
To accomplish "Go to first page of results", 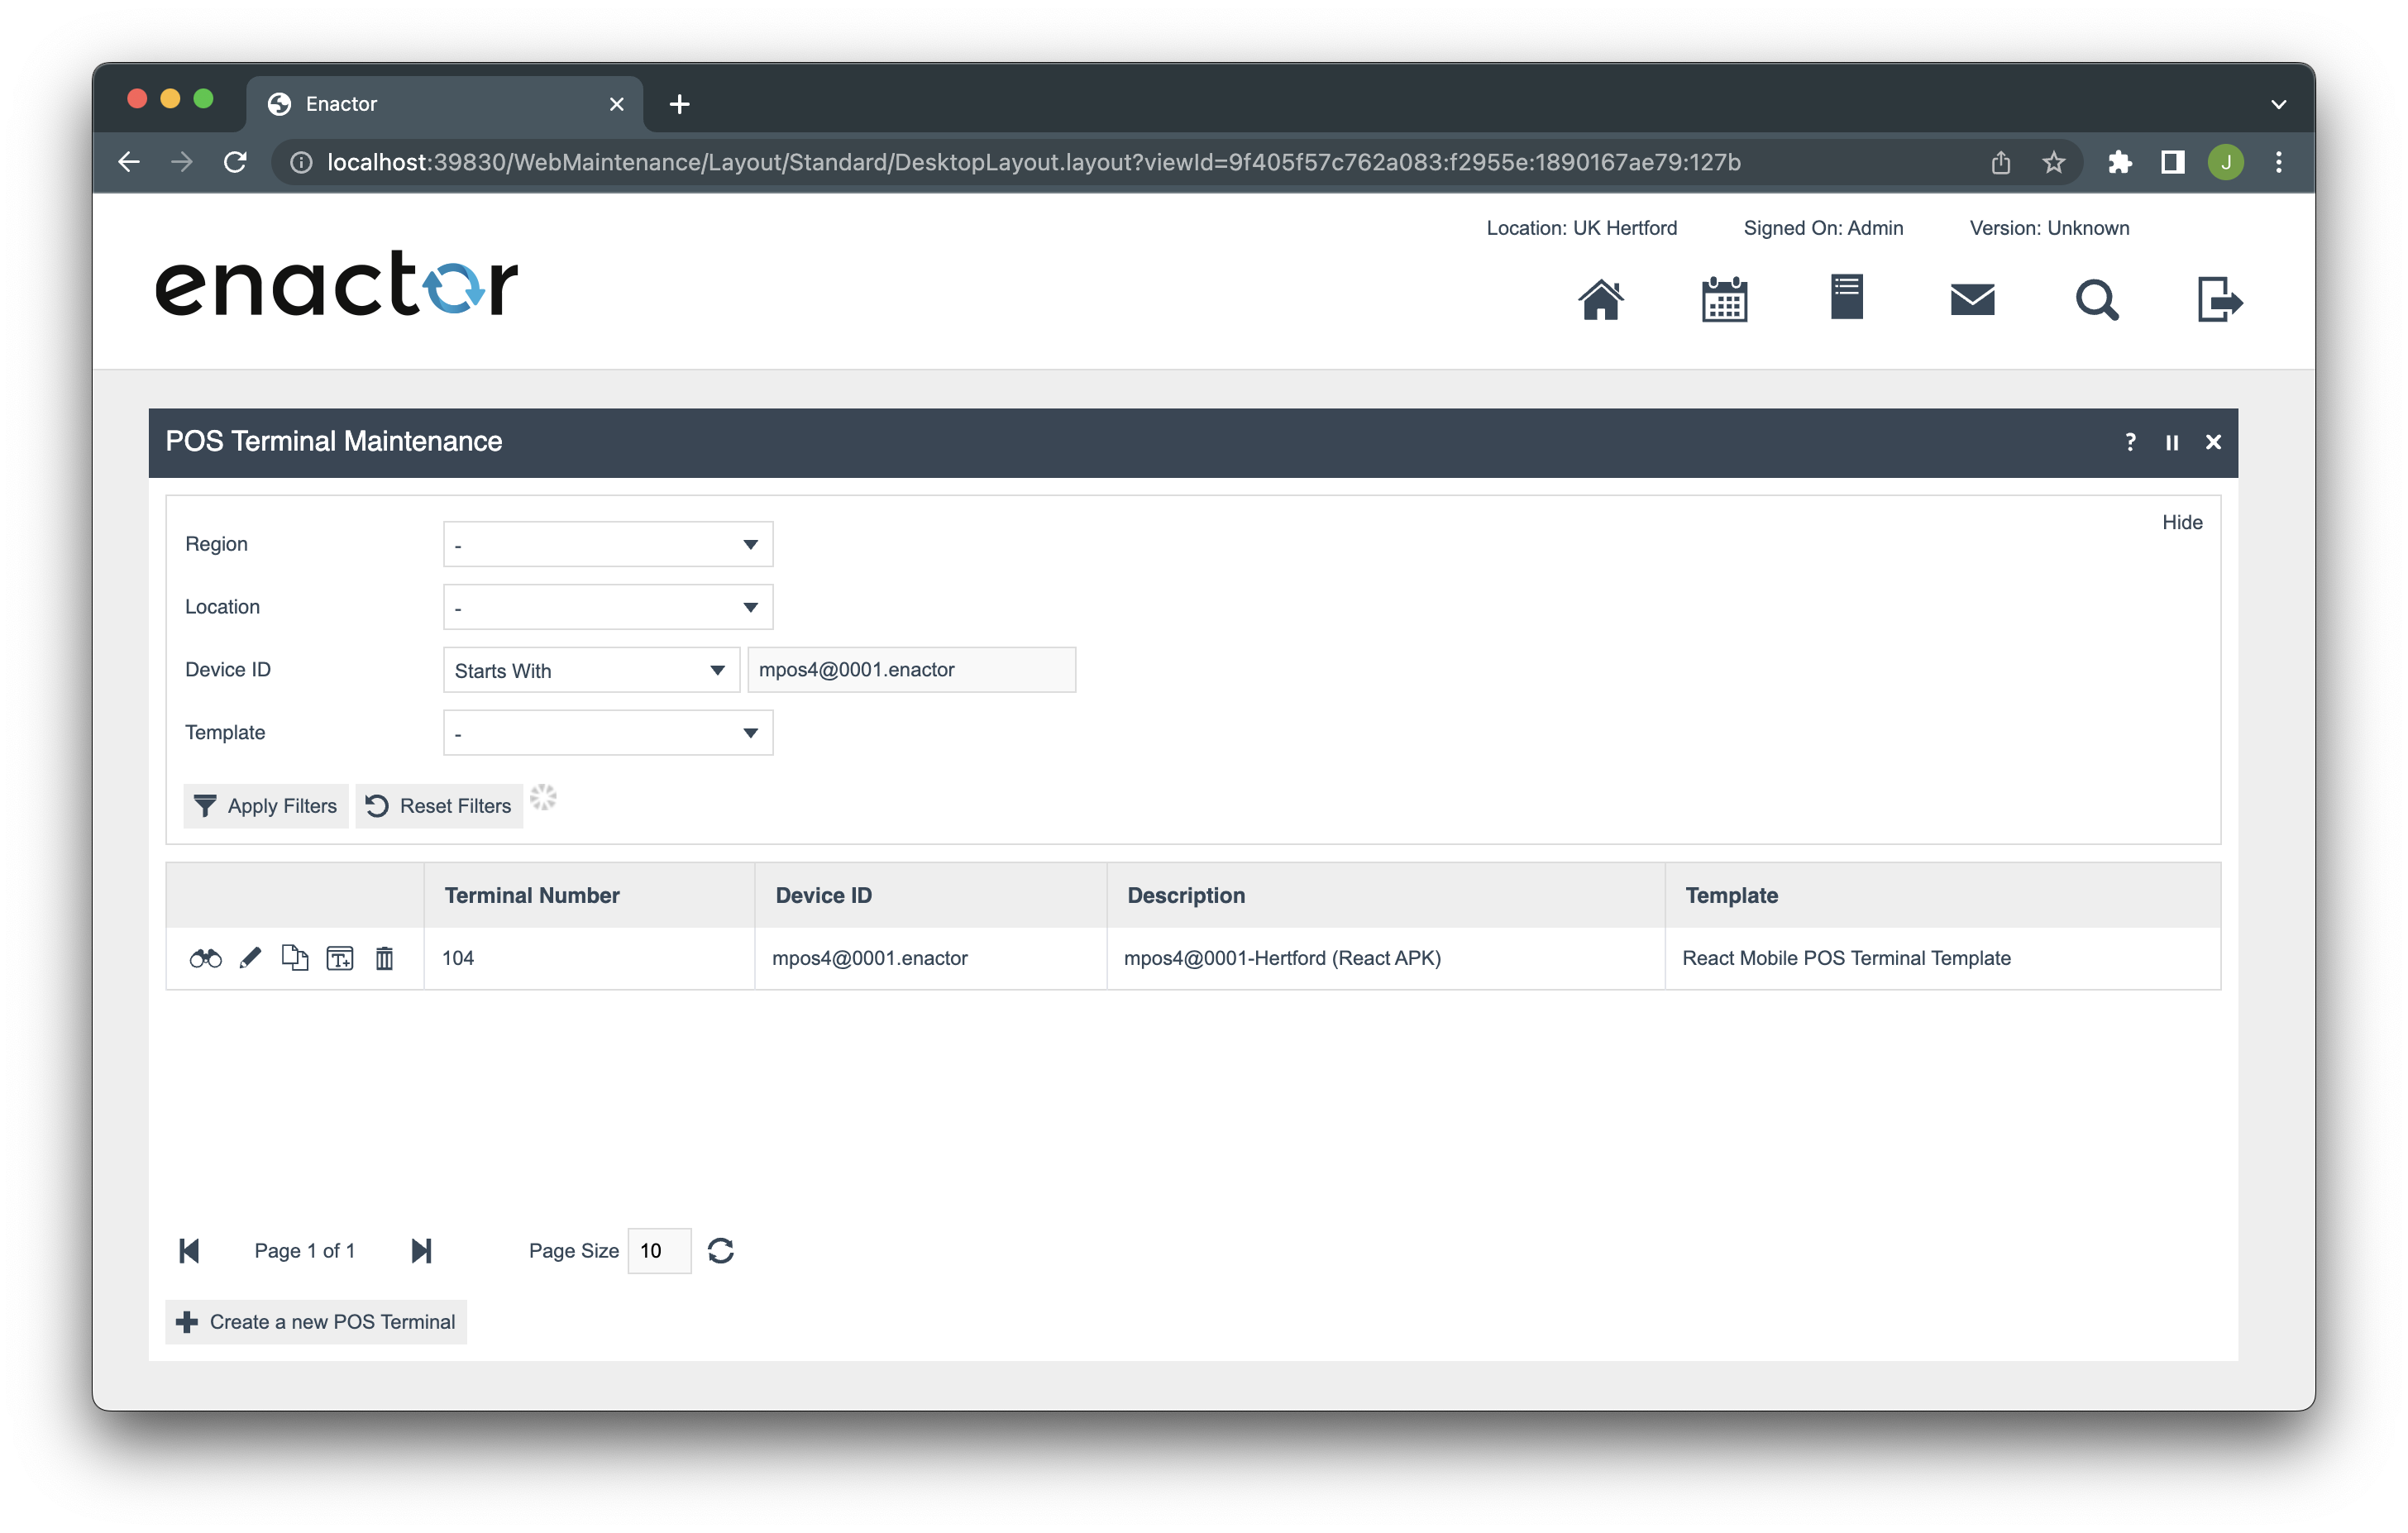I will [189, 1250].
